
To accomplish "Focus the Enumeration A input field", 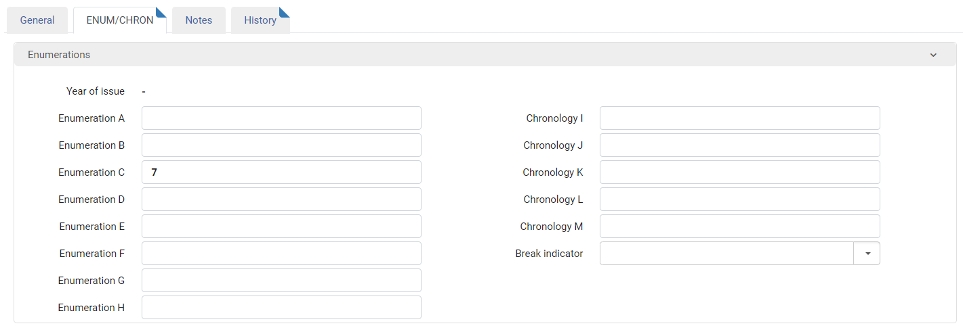I will 281,118.
